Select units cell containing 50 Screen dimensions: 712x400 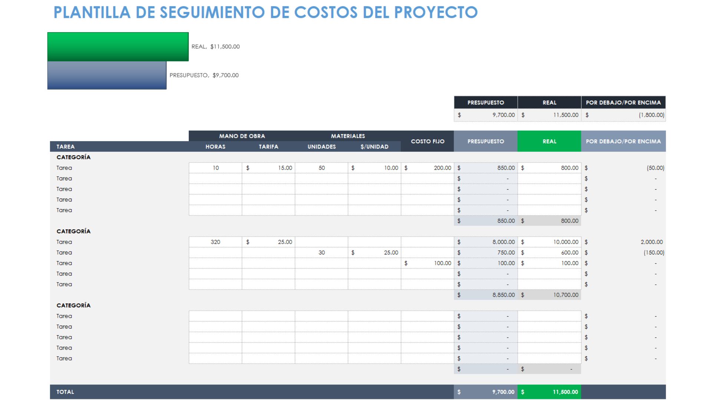pos(322,168)
